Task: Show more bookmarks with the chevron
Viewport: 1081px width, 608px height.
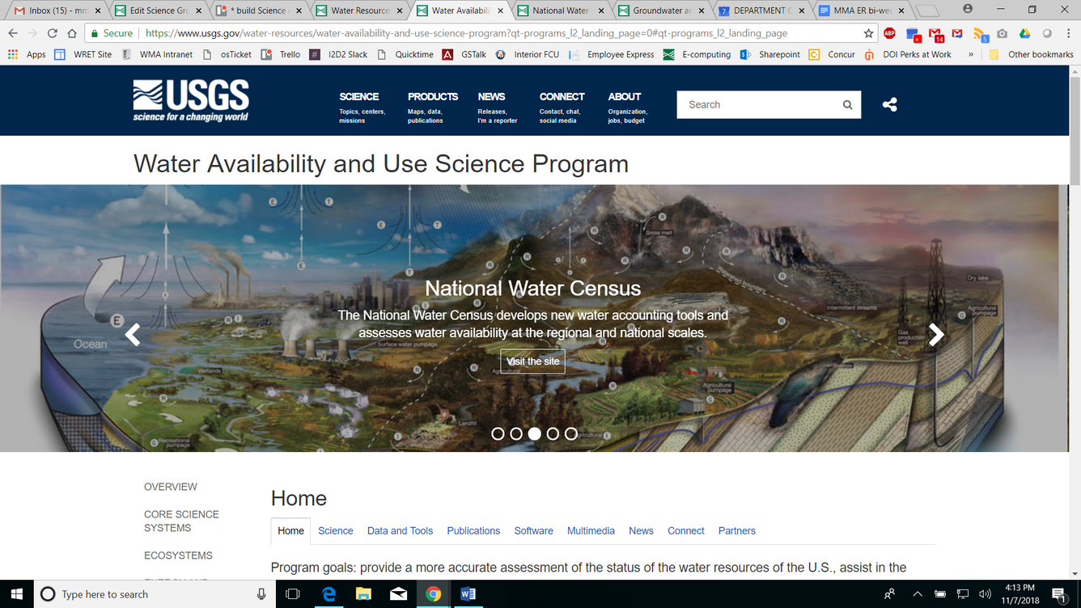Action: point(971,54)
